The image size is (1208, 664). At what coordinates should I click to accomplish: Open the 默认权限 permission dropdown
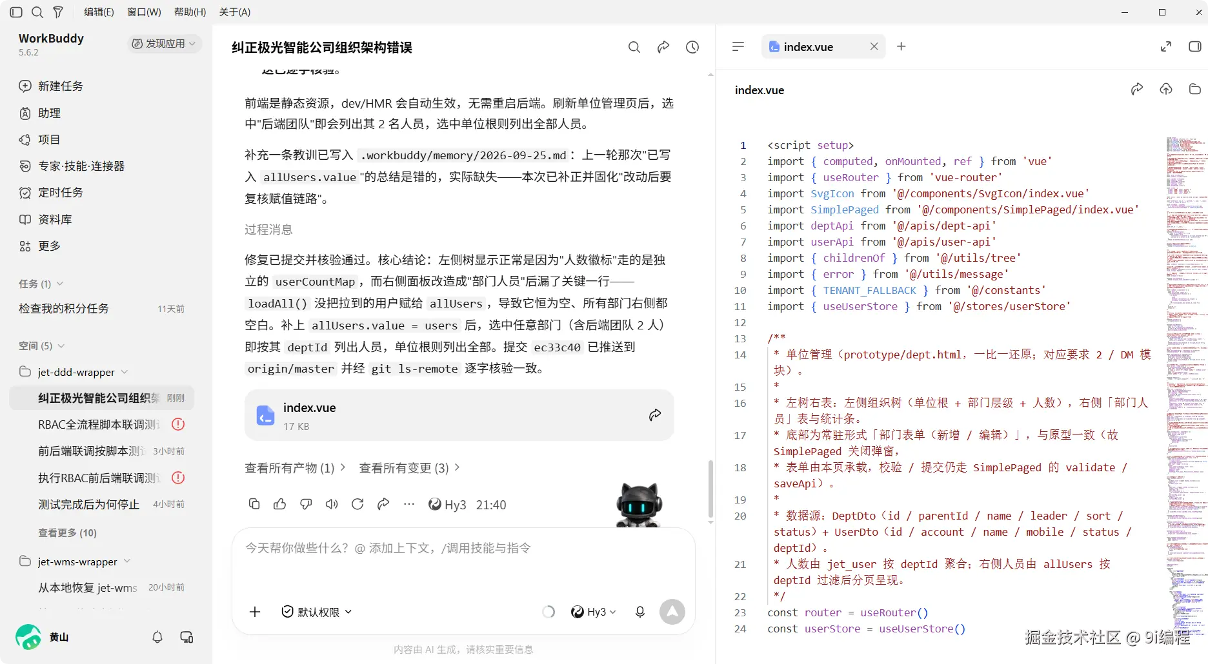tap(317, 612)
